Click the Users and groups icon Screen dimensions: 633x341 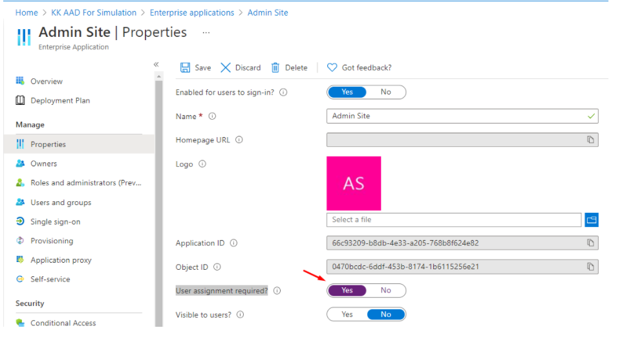[20, 202]
